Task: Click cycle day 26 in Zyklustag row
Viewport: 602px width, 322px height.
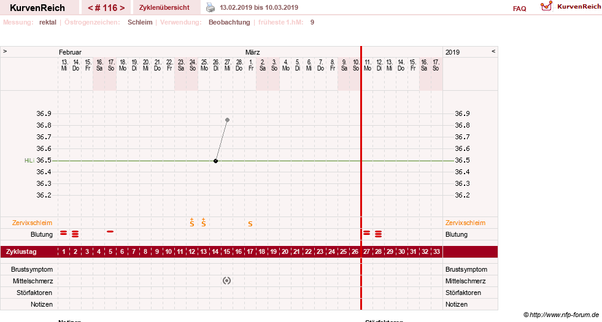Action: [x=355, y=251]
